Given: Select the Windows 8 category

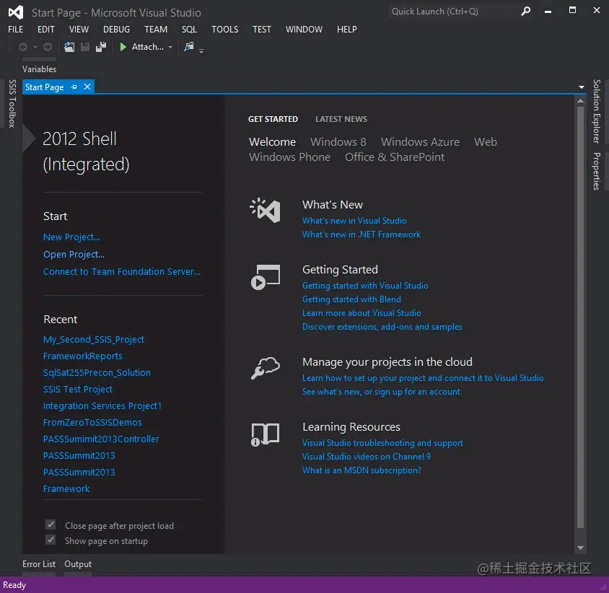Looking at the screenshot, I should (x=338, y=141).
